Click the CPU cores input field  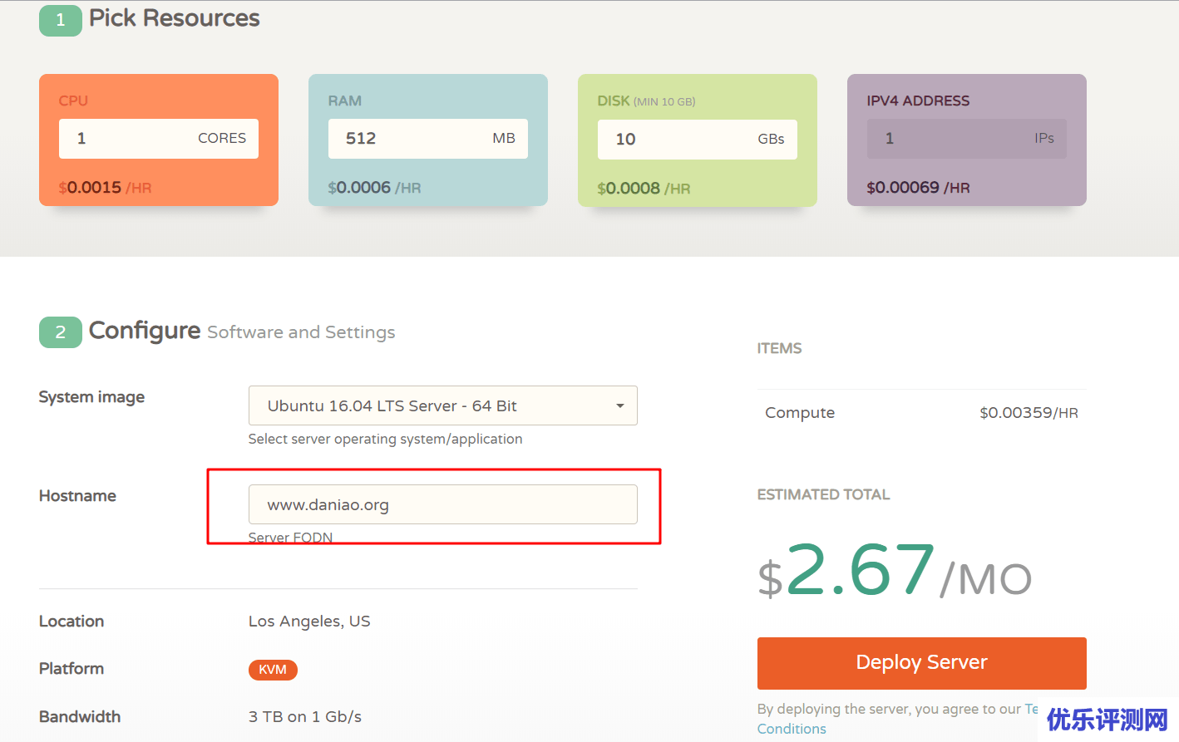pyautogui.click(x=158, y=139)
